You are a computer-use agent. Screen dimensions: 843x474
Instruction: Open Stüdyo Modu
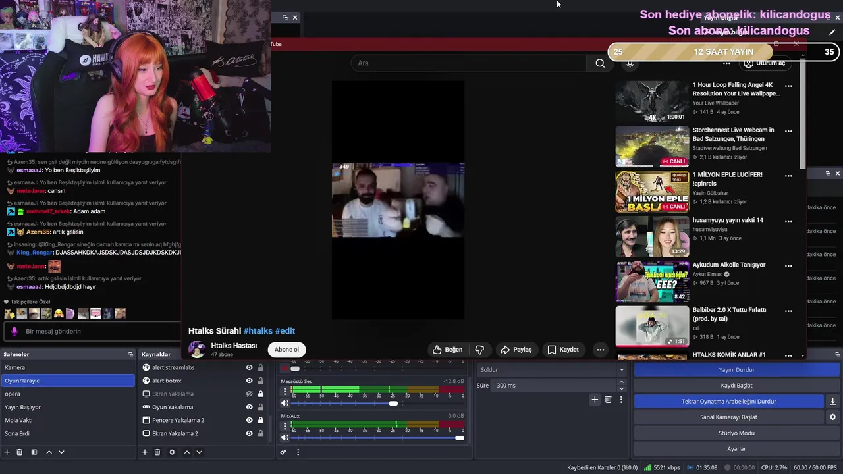pos(736,433)
